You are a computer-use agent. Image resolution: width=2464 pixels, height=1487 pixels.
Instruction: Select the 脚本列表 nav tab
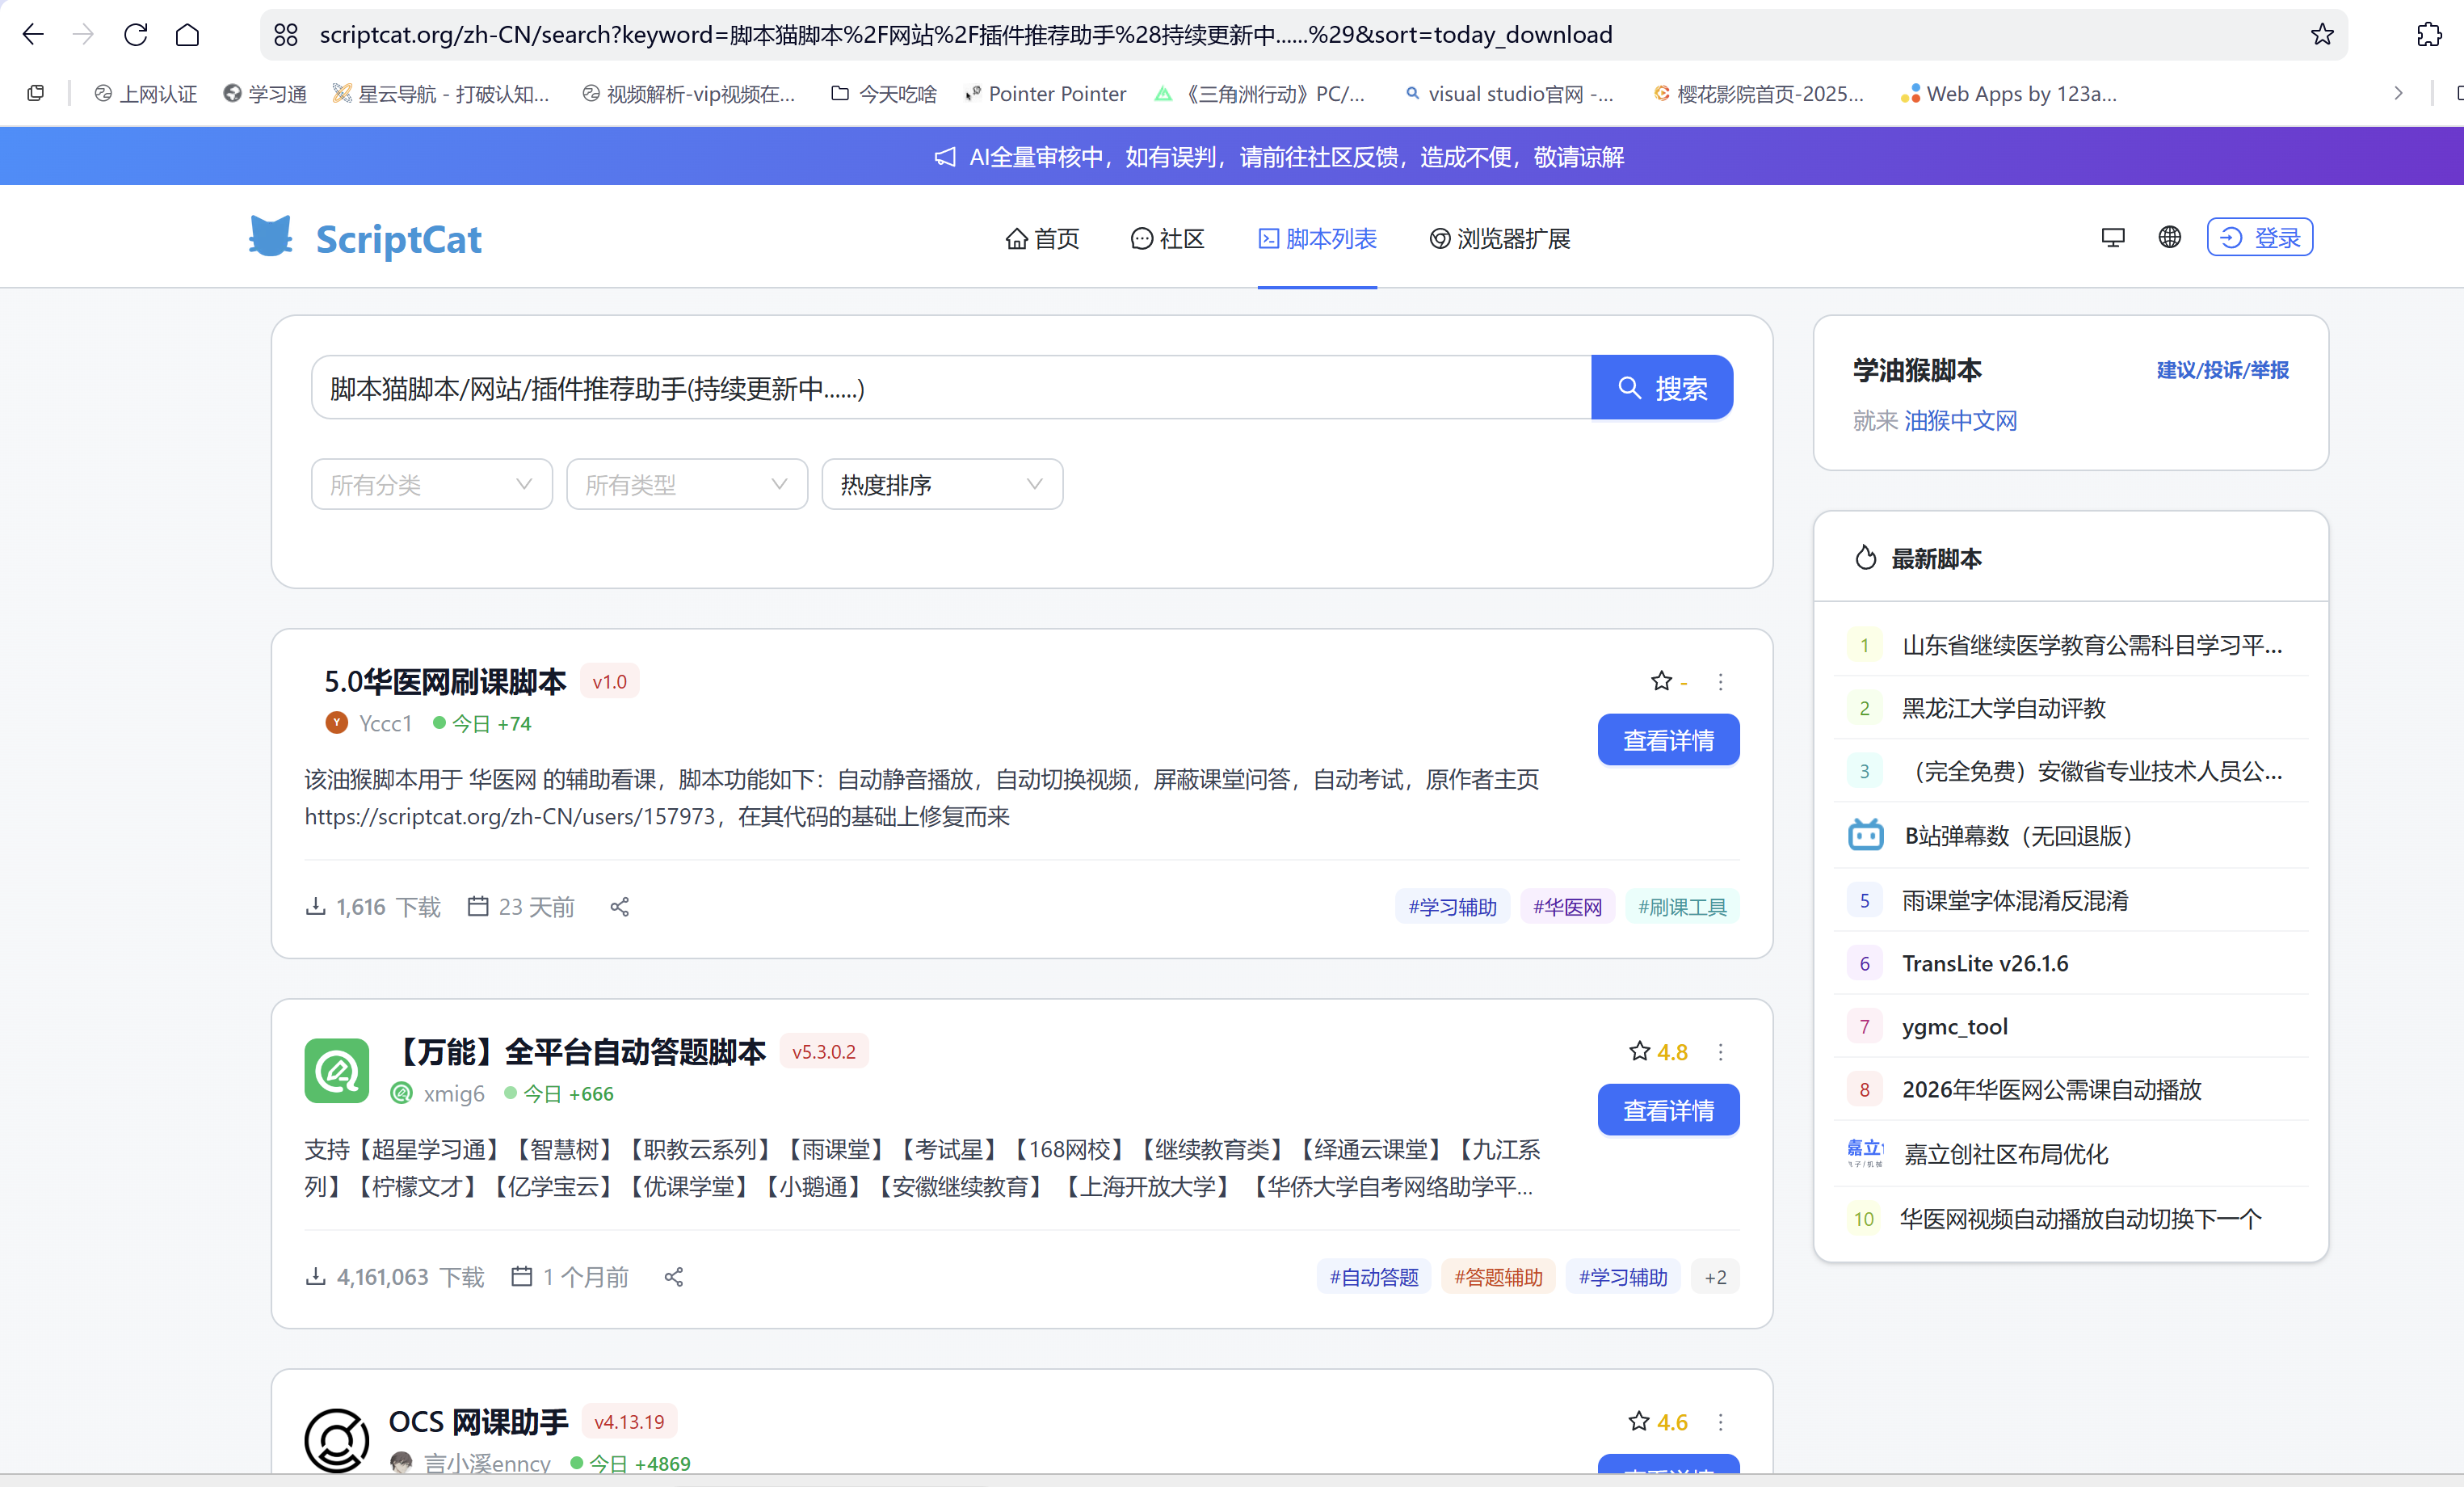tap(1317, 238)
